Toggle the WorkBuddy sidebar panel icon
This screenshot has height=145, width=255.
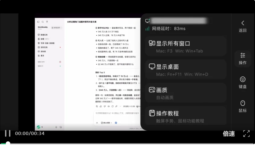38,22
